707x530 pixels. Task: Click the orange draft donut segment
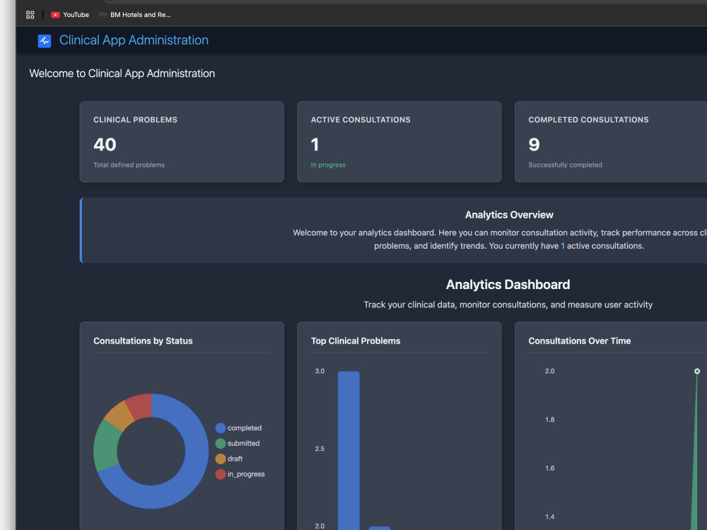coord(119,415)
